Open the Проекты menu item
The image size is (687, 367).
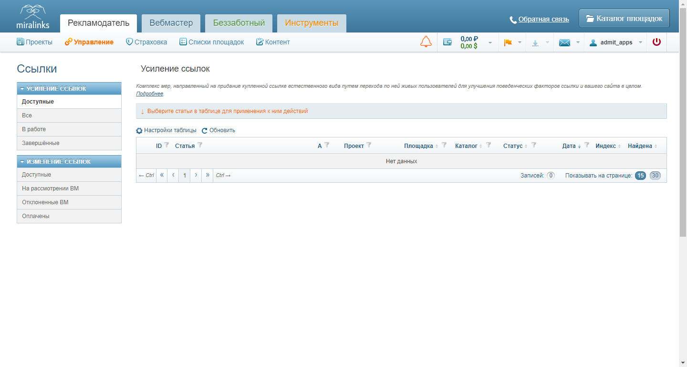click(35, 42)
